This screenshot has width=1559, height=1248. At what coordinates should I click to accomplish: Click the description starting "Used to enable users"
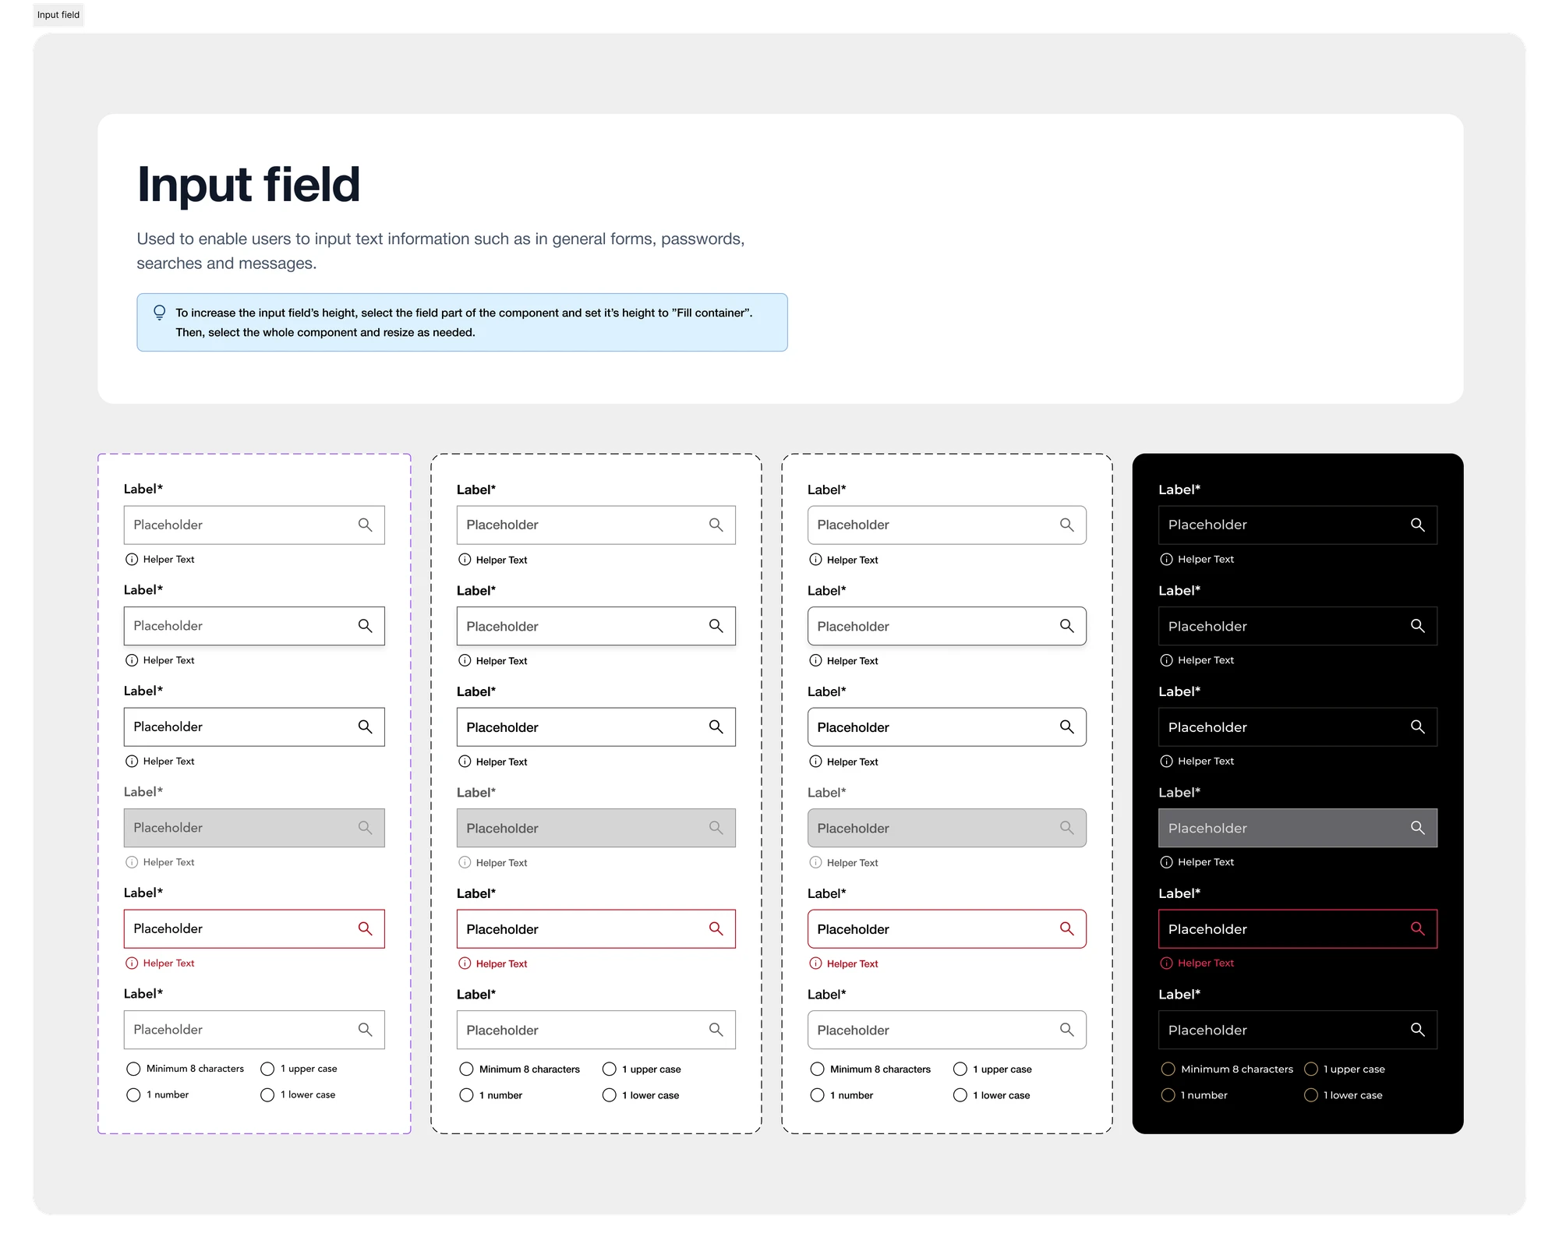coord(440,251)
